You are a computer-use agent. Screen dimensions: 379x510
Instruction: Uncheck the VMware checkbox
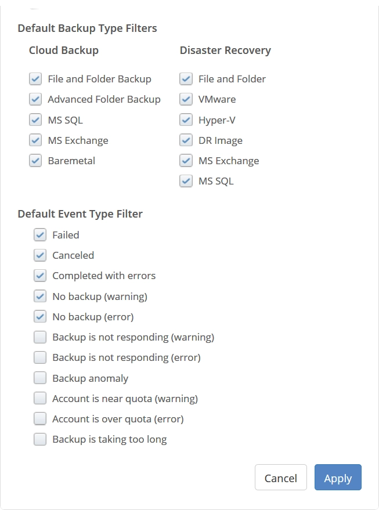[x=186, y=99]
